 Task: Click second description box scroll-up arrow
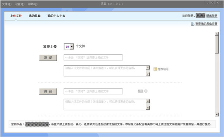click(x=148, y=101)
